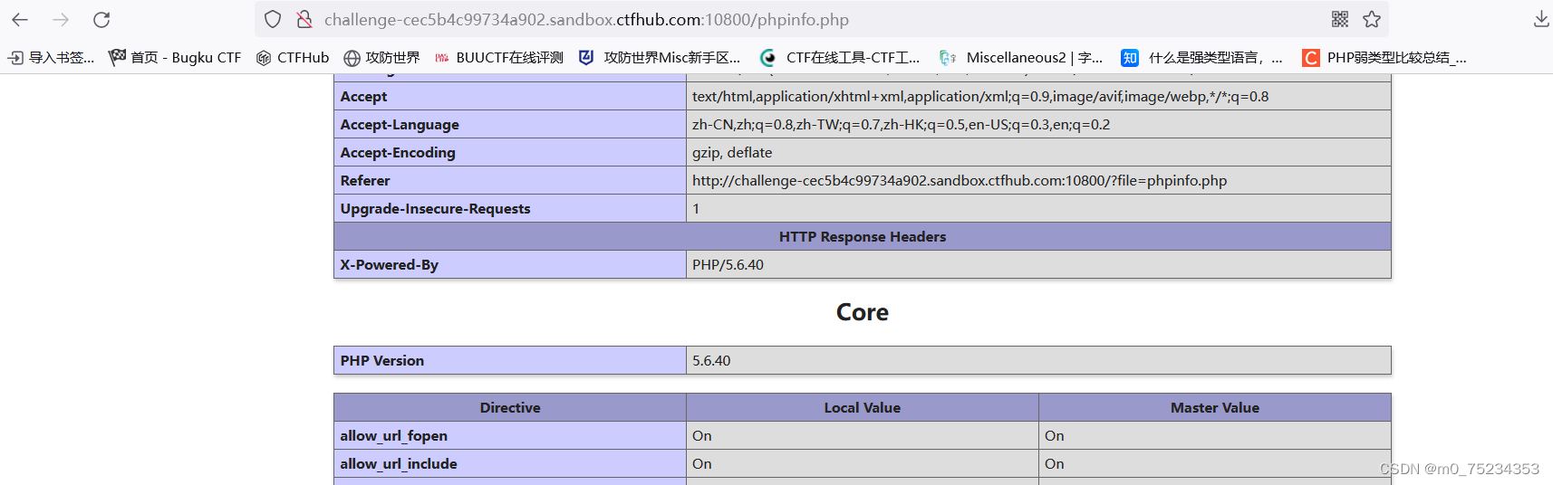Select the 5.6.40 version value

pyautogui.click(x=711, y=360)
